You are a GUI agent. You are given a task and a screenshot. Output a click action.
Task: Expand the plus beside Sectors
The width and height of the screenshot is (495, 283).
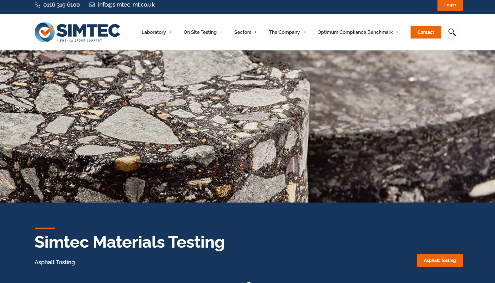(255, 32)
